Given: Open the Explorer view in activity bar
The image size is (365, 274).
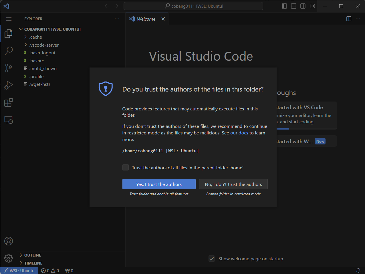Looking at the screenshot, I should [x=9, y=34].
